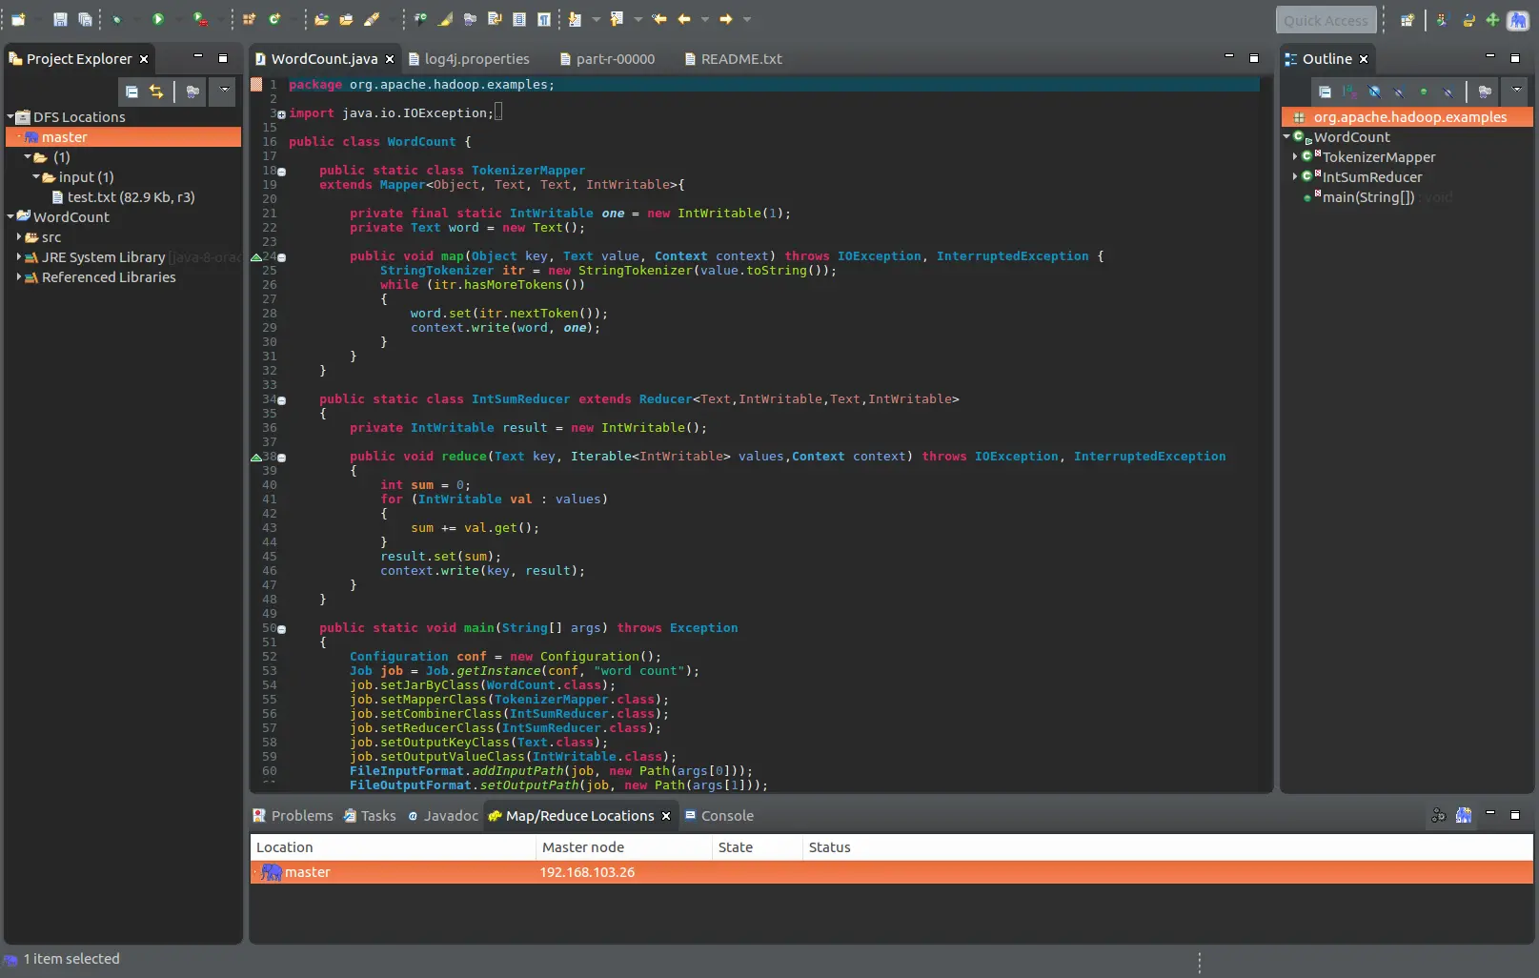The width and height of the screenshot is (1539, 978).
Task: Expand TokenizerMapper in Outline
Action: pyautogui.click(x=1295, y=156)
